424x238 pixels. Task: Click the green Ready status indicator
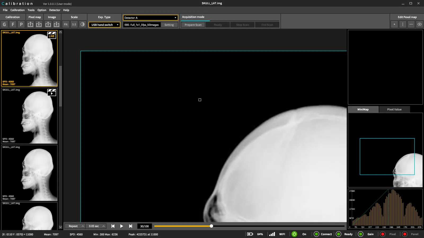(x=338, y=234)
